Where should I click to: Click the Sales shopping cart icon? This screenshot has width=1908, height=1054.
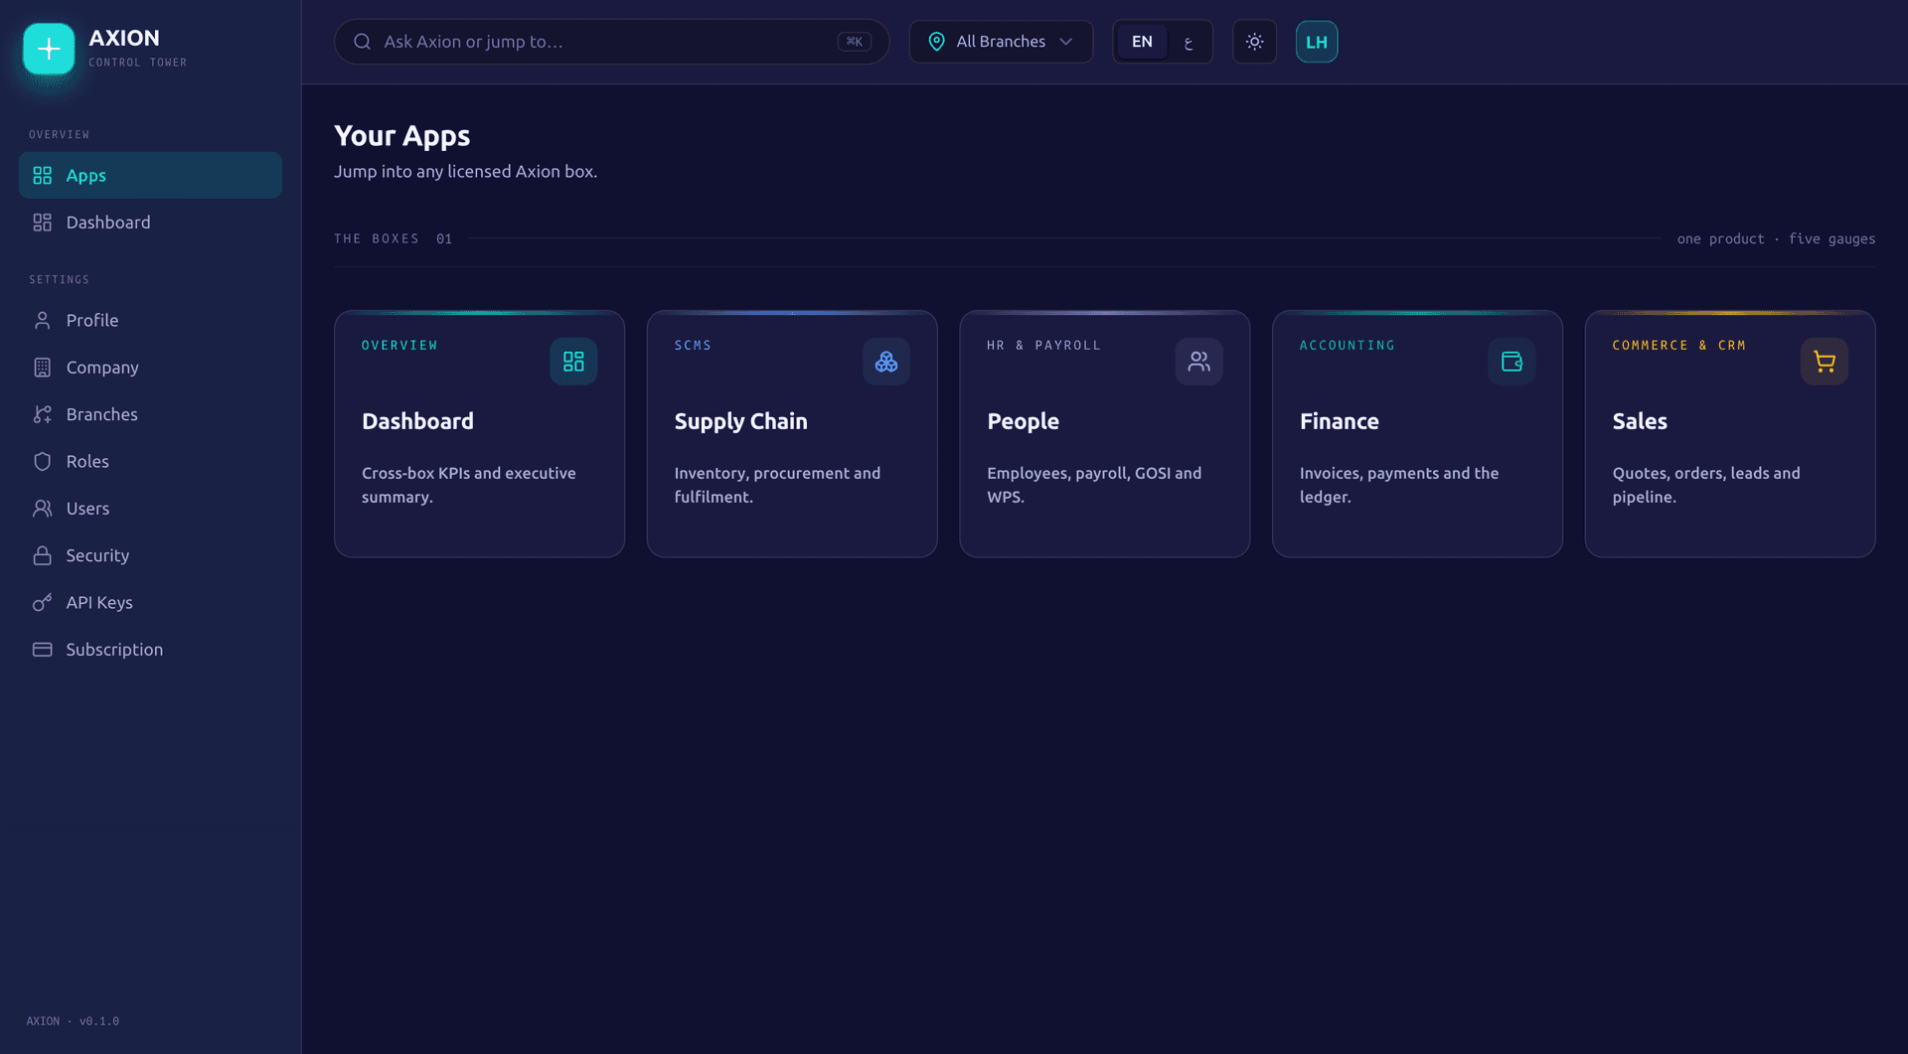1825,362
